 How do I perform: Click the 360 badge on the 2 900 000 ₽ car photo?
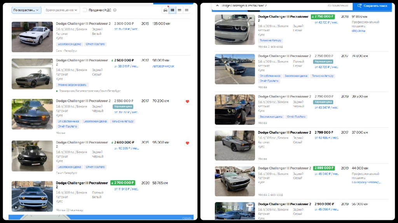[x=250, y=205]
